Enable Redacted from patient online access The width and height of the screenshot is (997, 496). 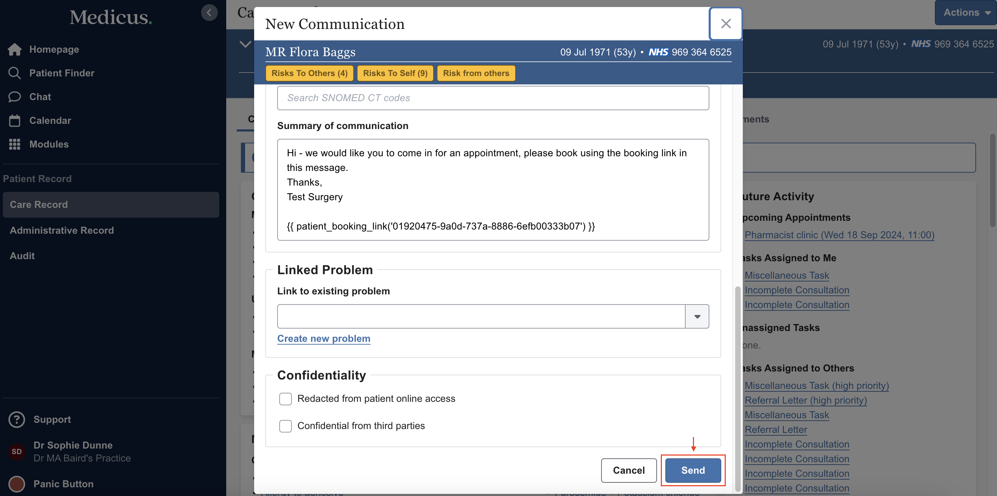[x=285, y=399]
